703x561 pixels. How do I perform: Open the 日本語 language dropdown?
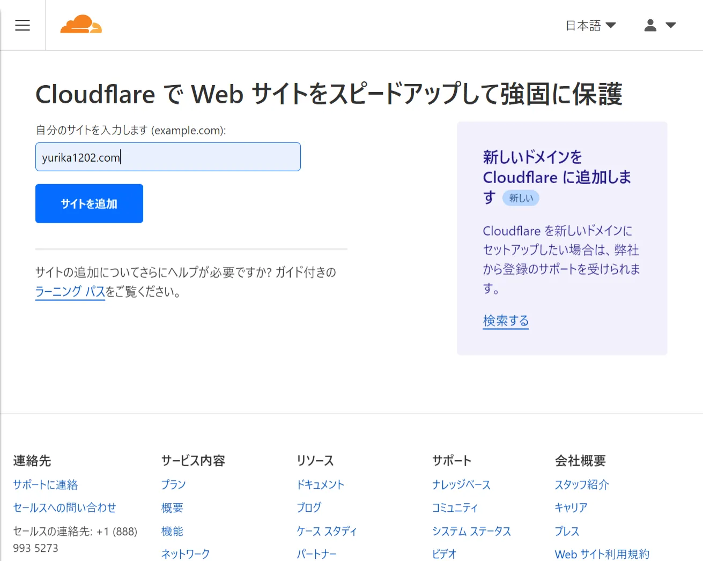590,25
